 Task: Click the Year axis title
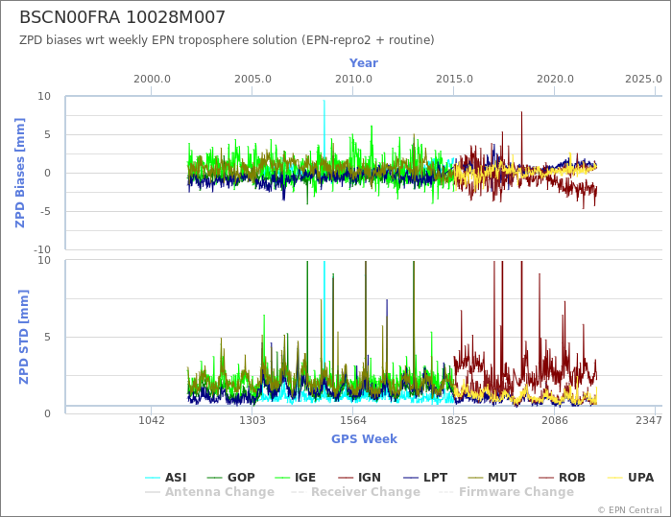[x=364, y=63]
